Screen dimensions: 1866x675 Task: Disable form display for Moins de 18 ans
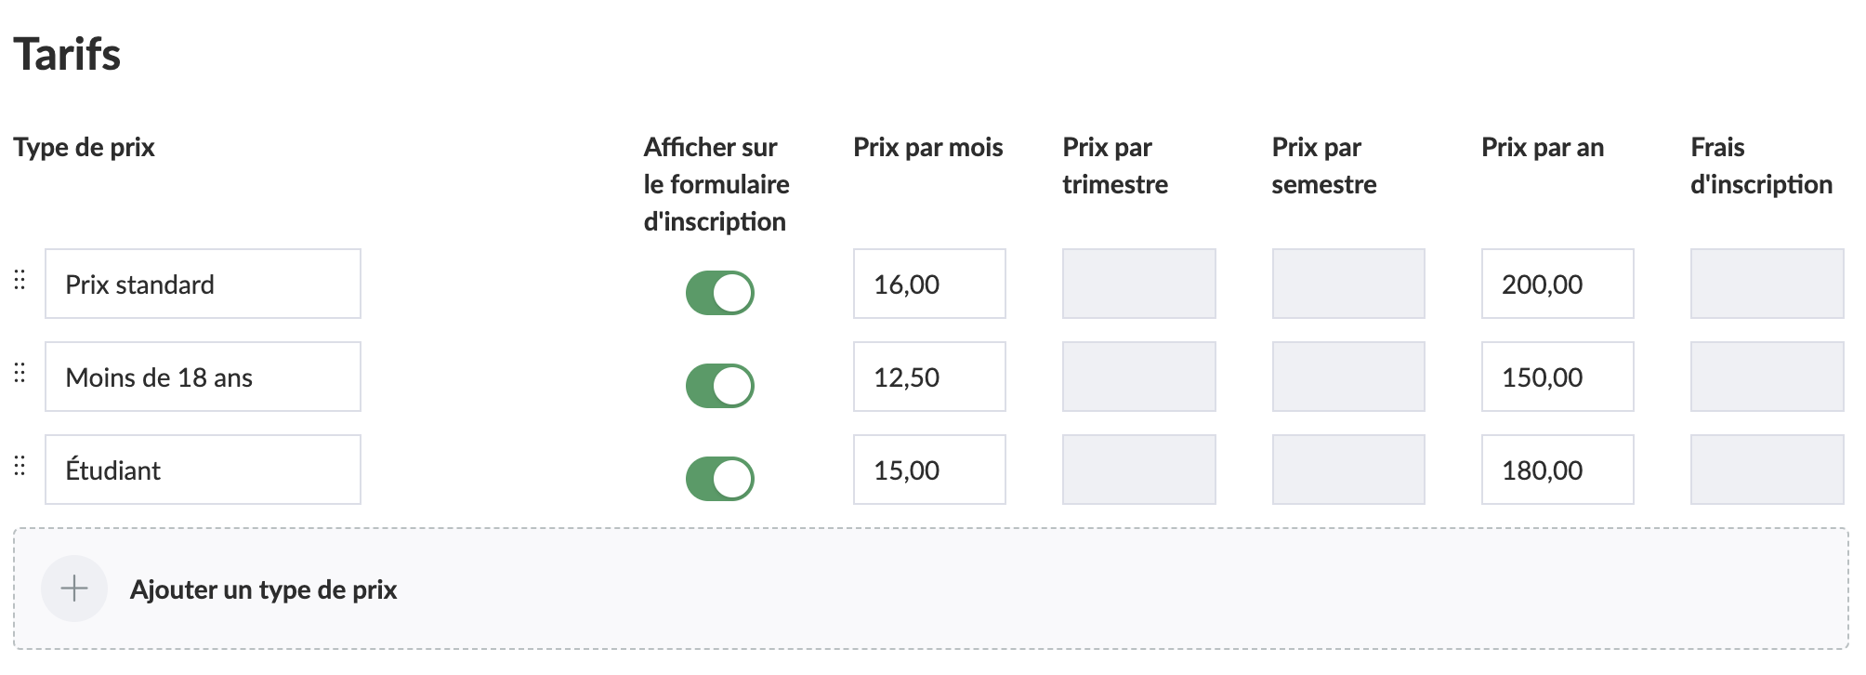tap(719, 386)
